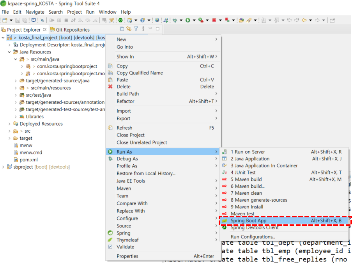Close the Project Explorer tab with X

(x=45, y=29)
